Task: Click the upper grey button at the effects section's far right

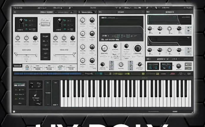Action: click(x=188, y=64)
